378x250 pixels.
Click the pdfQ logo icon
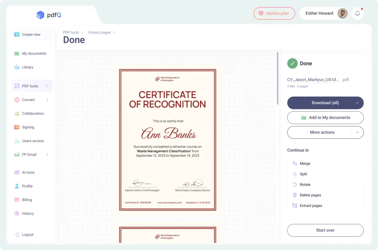pos(40,15)
